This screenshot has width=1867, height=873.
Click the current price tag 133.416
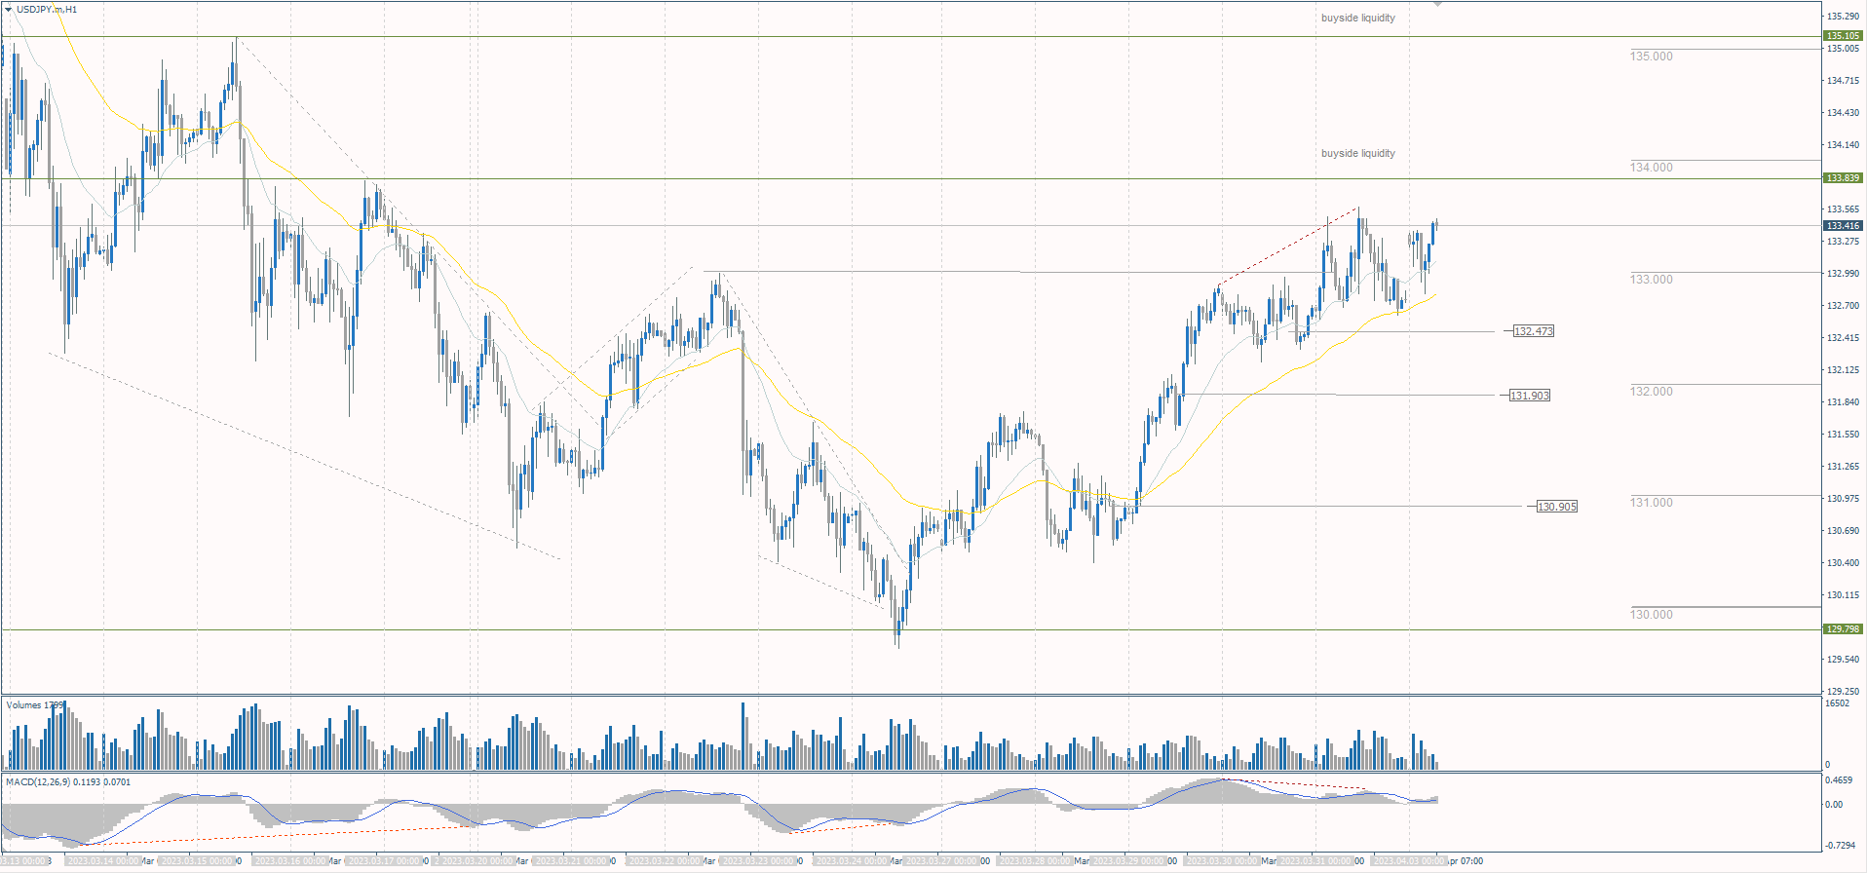pos(1843,226)
